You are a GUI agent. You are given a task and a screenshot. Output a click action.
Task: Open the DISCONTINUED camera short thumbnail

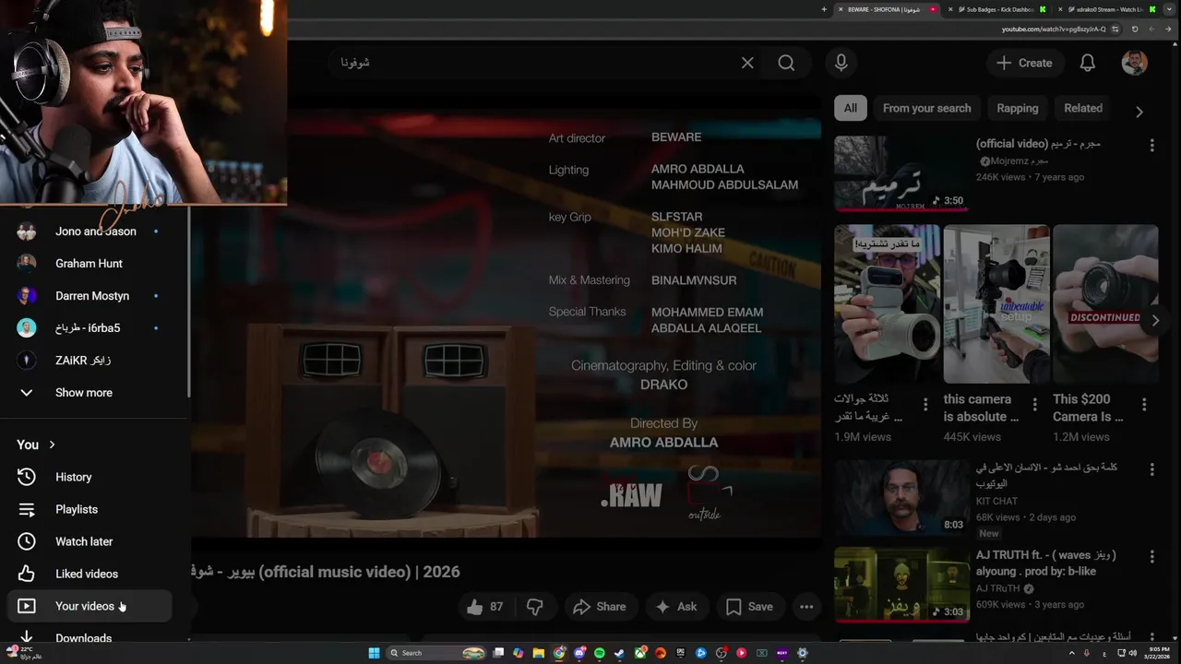pos(1105,303)
